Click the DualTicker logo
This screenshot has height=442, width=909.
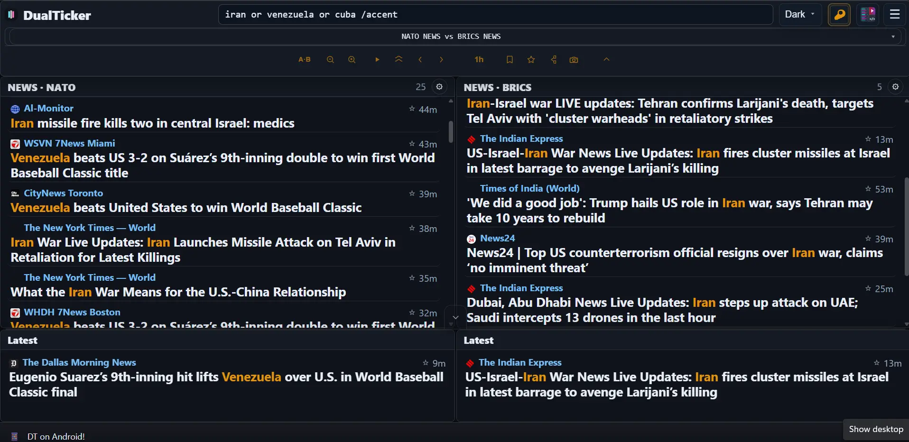(x=49, y=15)
